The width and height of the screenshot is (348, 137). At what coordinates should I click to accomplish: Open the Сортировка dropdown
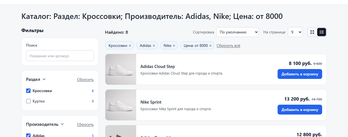237,32
